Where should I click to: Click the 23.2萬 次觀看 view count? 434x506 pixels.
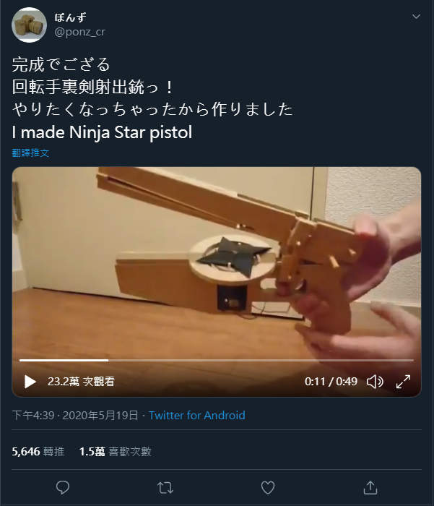point(81,382)
